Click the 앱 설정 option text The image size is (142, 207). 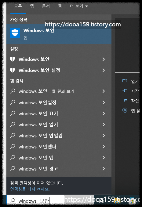(135, 111)
